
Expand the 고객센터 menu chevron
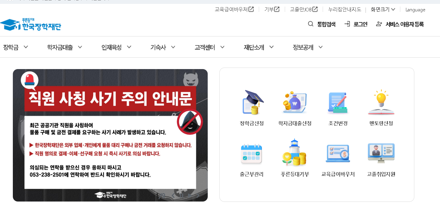click(x=222, y=47)
